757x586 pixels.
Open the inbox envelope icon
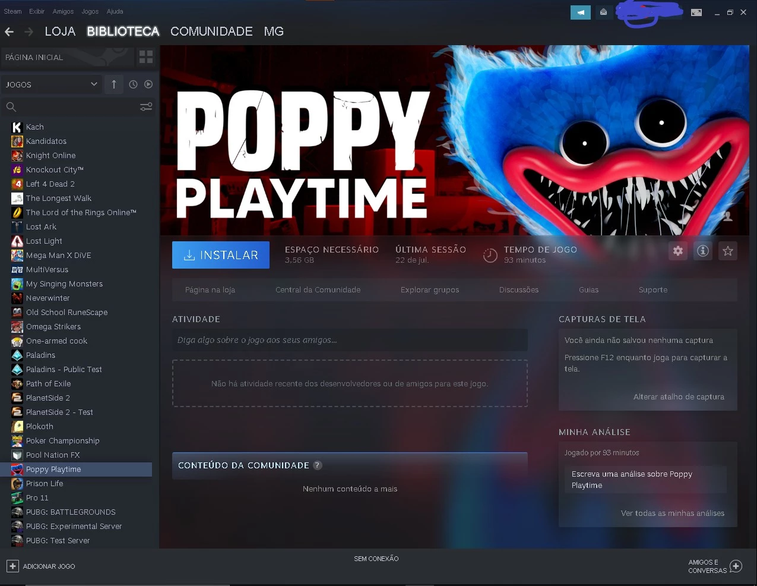pyautogui.click(x=603, y=12)
